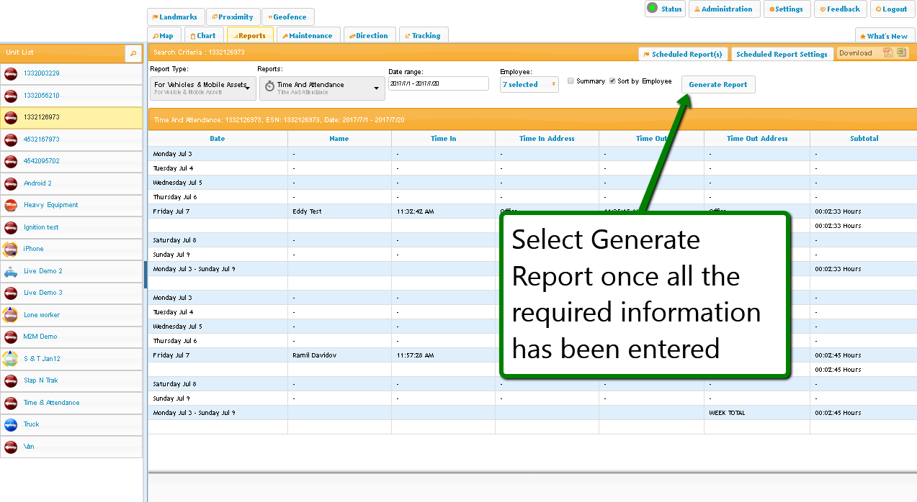The width and height of the screenshot is (917, 502).
Task: Click the Date range input field
Action: pos(438,83)
